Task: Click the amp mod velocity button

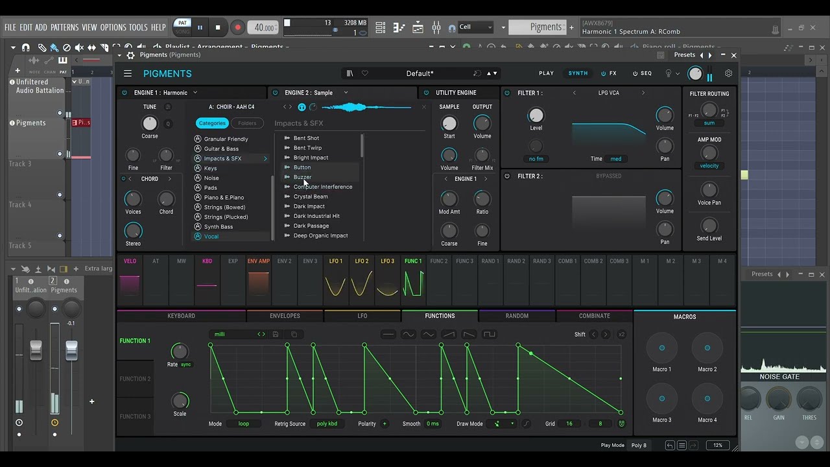Action: coord(709,166)
